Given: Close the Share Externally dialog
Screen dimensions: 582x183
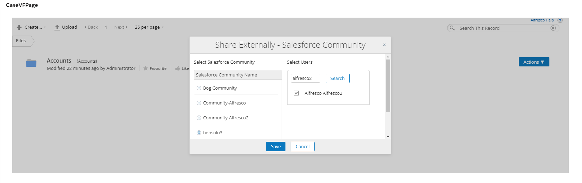Looking at the screenshot, I should 384,45.
